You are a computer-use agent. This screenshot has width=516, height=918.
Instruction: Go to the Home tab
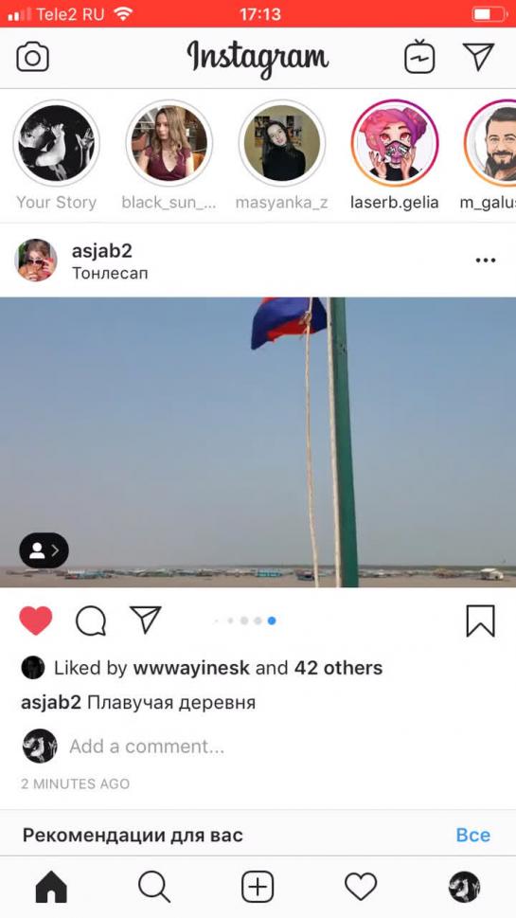(x=51, y=887)
